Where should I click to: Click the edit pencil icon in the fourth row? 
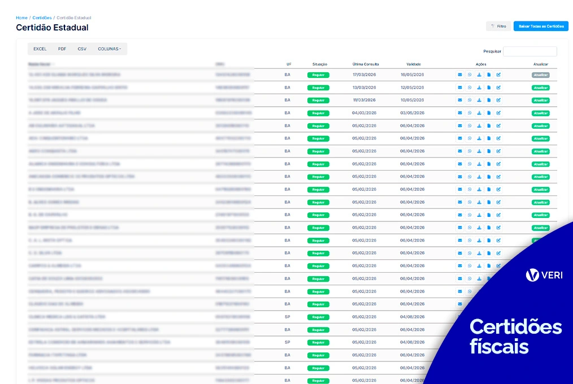coord(498,113)
